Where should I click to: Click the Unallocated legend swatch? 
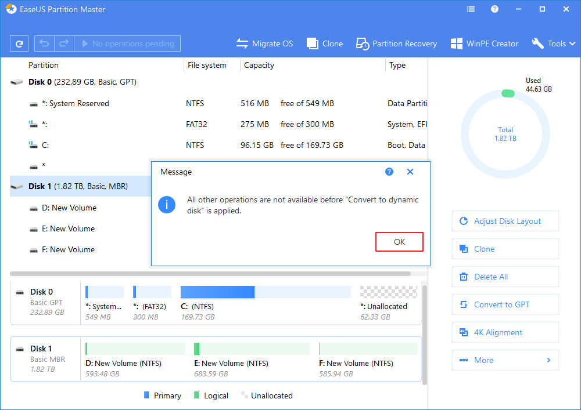244,395
